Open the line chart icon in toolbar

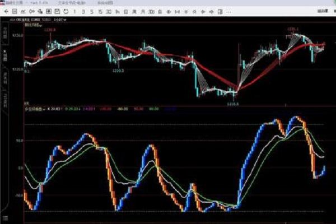pyautogui.click(x=24, y=11)
